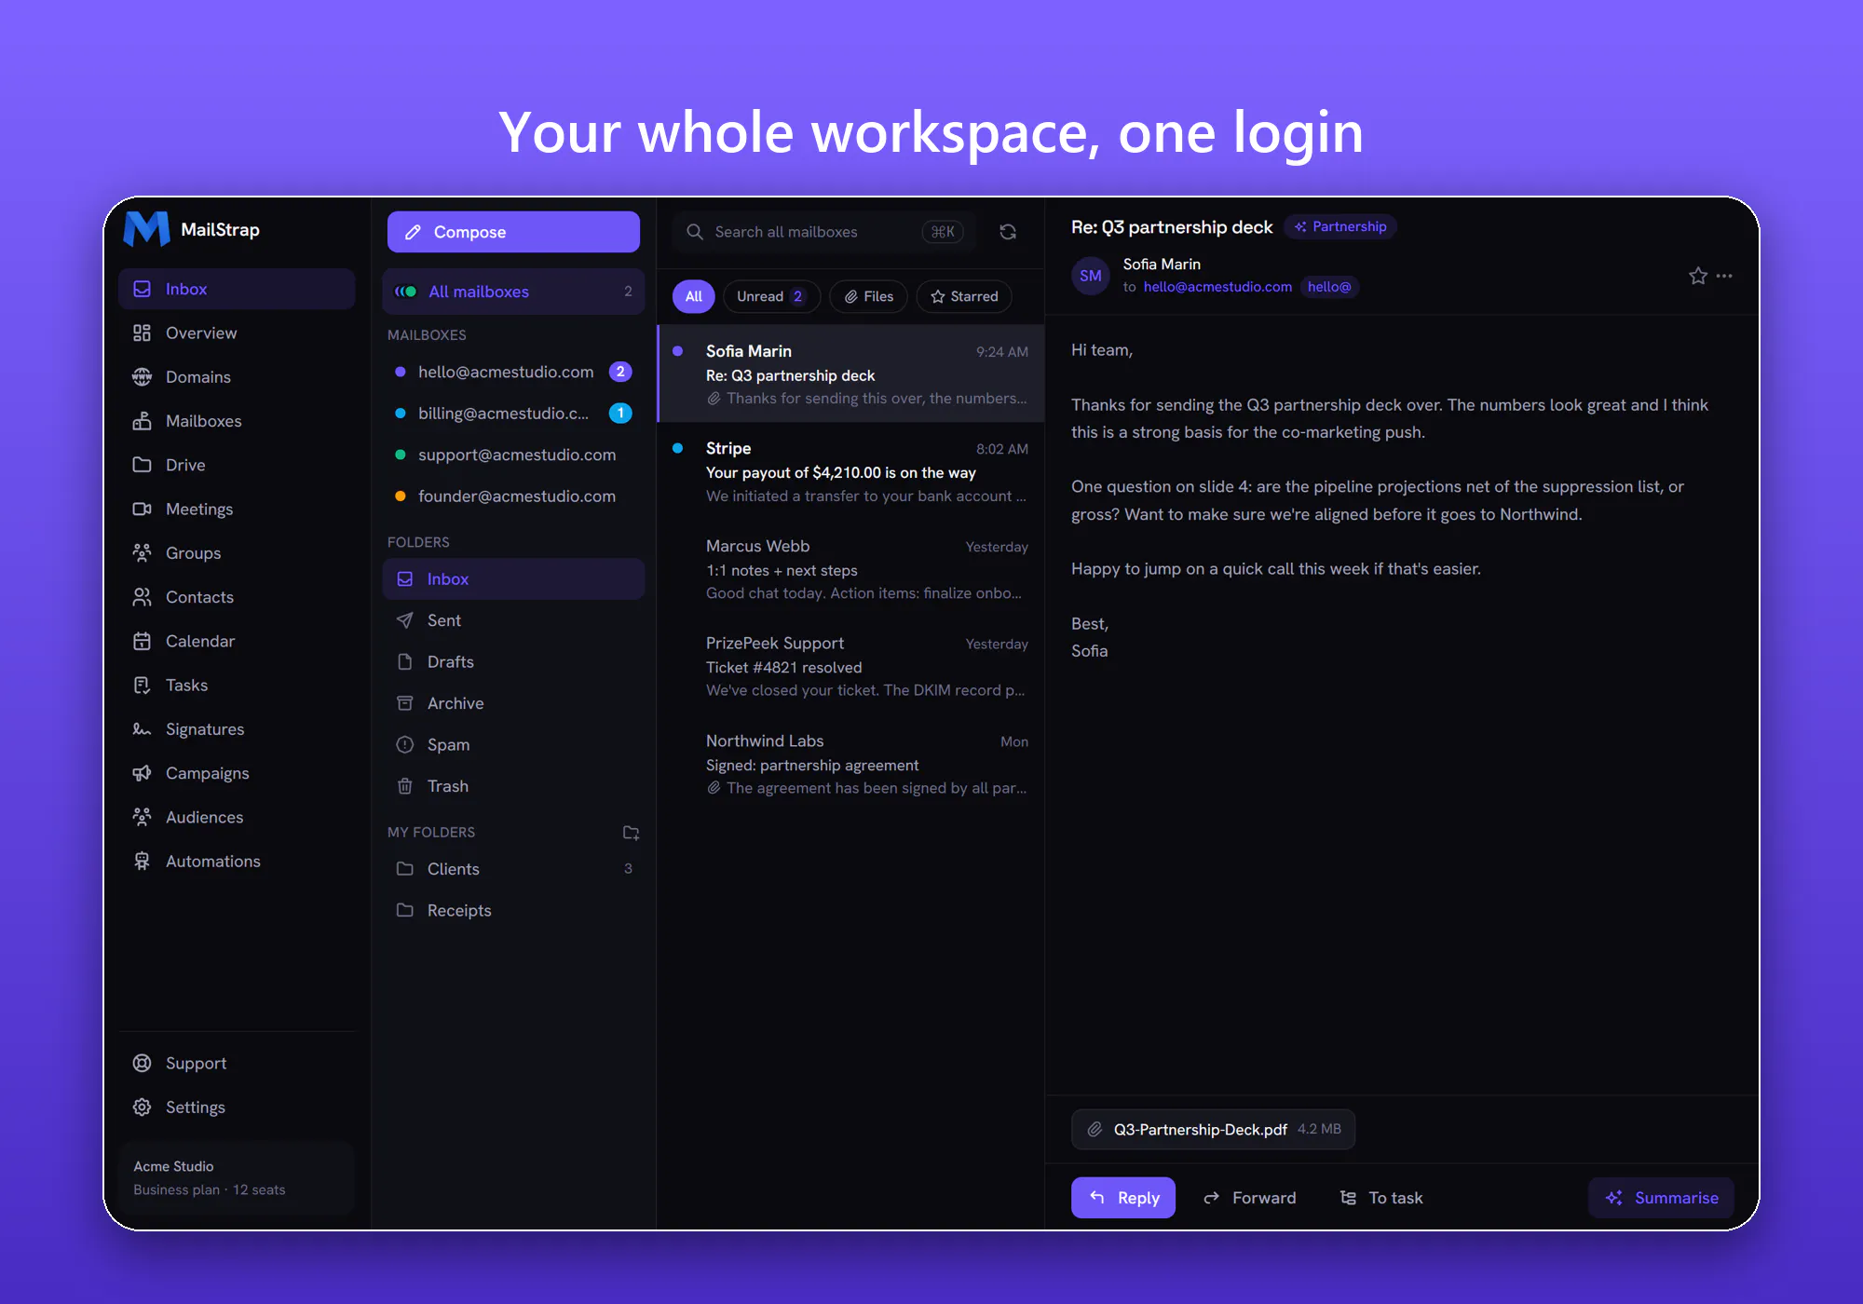
Task: Refresh the mailbox list
Action: (1008, 232)
